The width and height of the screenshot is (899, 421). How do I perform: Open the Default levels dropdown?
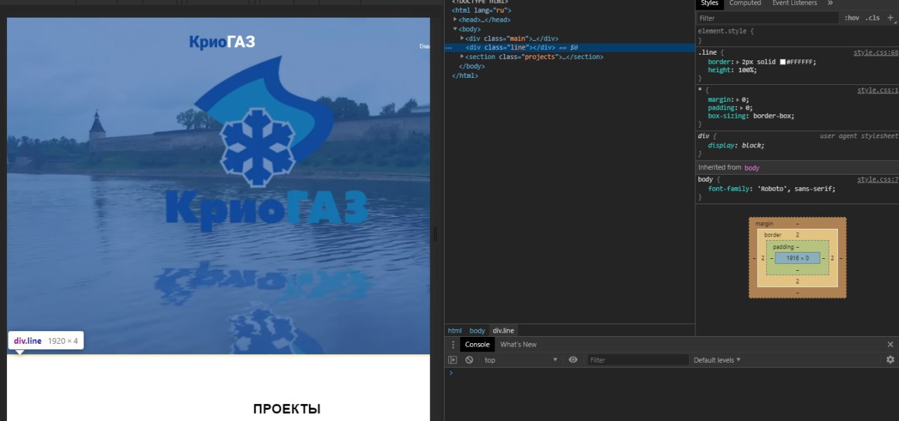(x=717, y=360)
